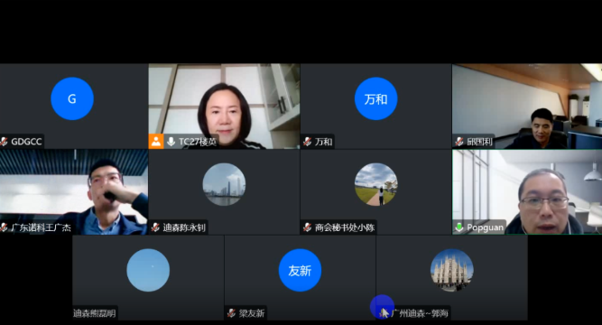Viewport: 602px width, 325px height.
Task: Click the 迪森陈永钊 name label
Action: pos(184,227)
